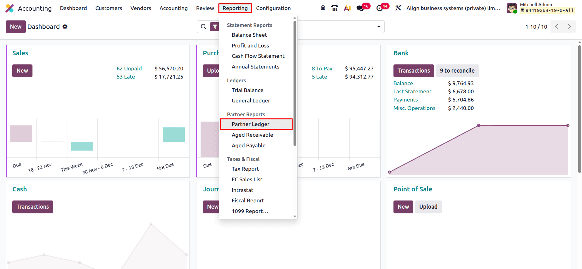Viewport: 582px width, 269px height.
Task: Toggle search options dropdown arrow
Action: click(379, 27)
